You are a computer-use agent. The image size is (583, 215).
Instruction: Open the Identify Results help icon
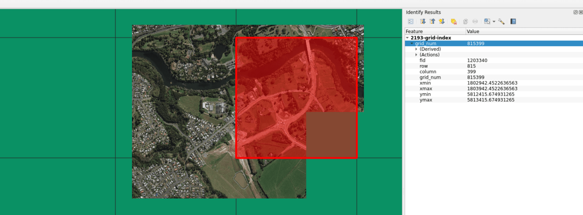click(x=513, y=21)
